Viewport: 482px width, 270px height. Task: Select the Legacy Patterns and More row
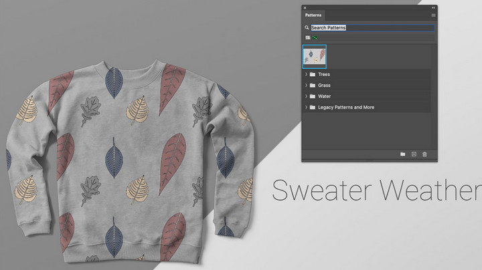pos(367,108)
